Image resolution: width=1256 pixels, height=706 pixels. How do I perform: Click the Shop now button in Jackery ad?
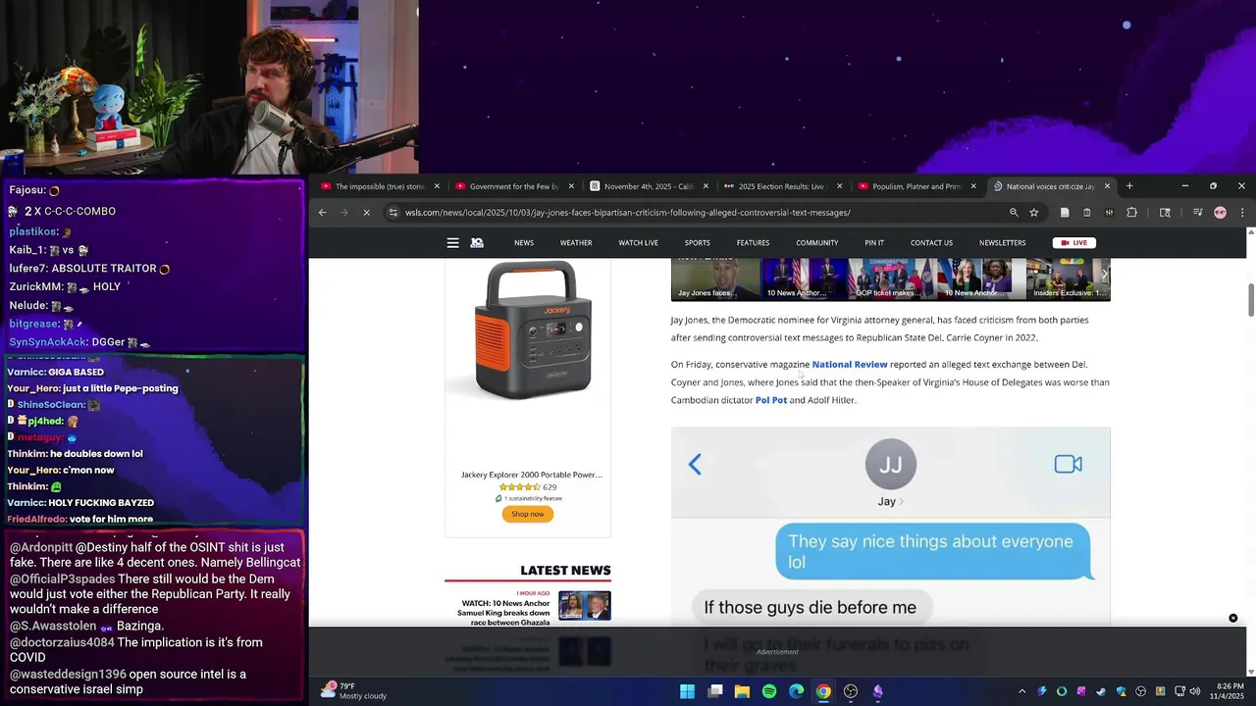(x=528, y=514)
